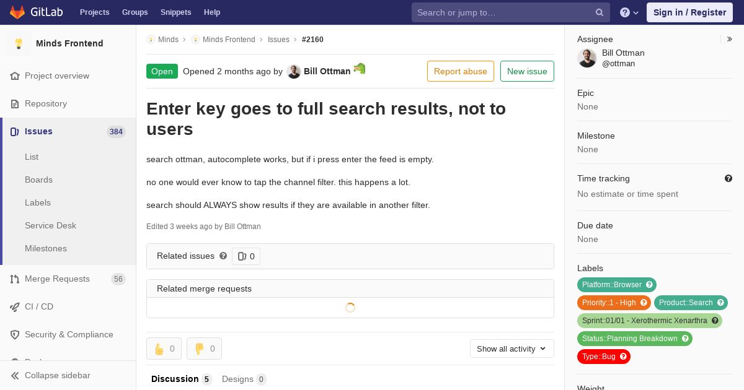Open Milestones in sidebar
Image resolution: width=744 pixels, height=390 pixels.
(x=46, y=249)
